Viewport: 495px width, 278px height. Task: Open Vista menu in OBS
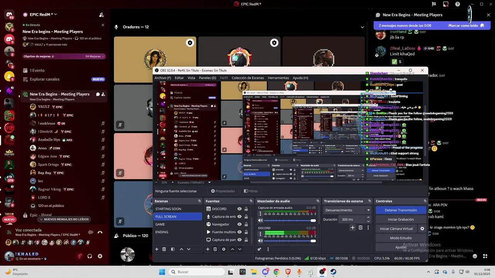[191, 78]
